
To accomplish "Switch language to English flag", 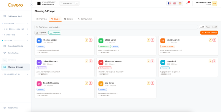I will (x=174, y=3).
